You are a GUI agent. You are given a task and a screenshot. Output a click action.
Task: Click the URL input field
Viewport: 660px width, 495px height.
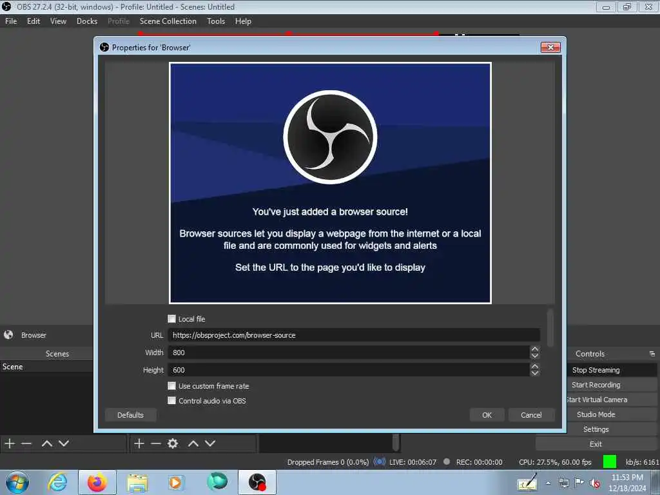coord(354,335)
